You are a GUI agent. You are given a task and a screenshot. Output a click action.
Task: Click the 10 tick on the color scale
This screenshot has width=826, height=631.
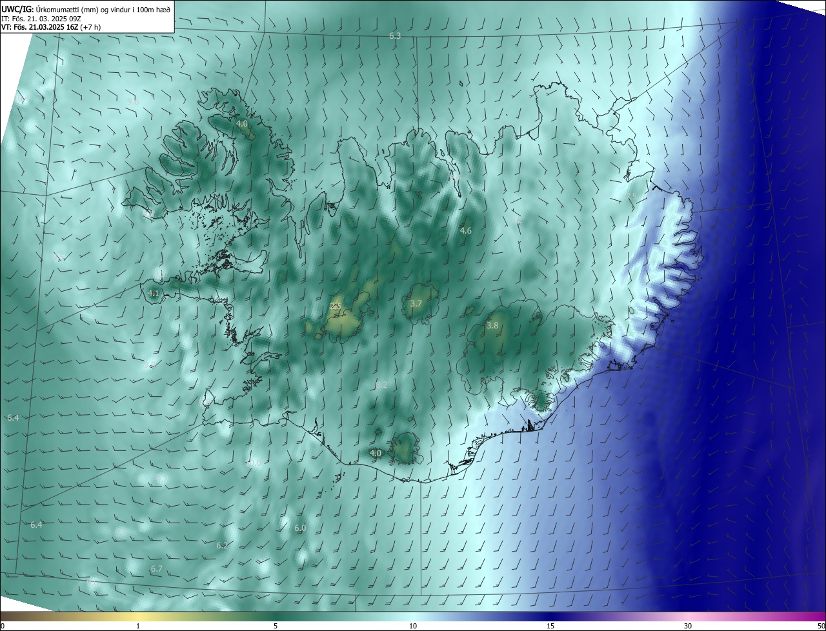click(413, 626)
